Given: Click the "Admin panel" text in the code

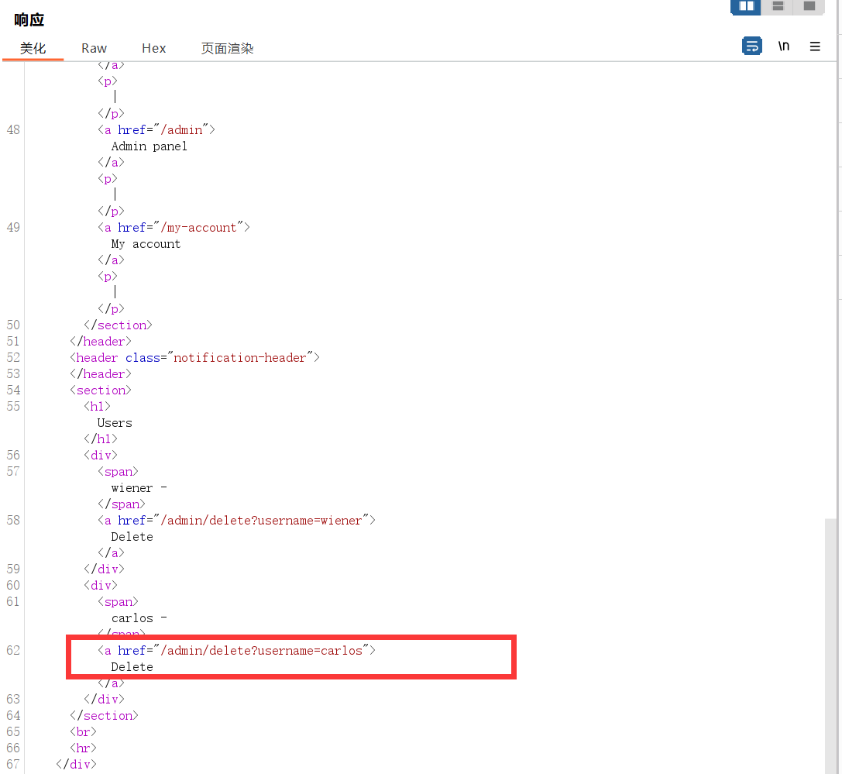Looking at the screenshot, I should pyautogui.click(x=149, y=146).
